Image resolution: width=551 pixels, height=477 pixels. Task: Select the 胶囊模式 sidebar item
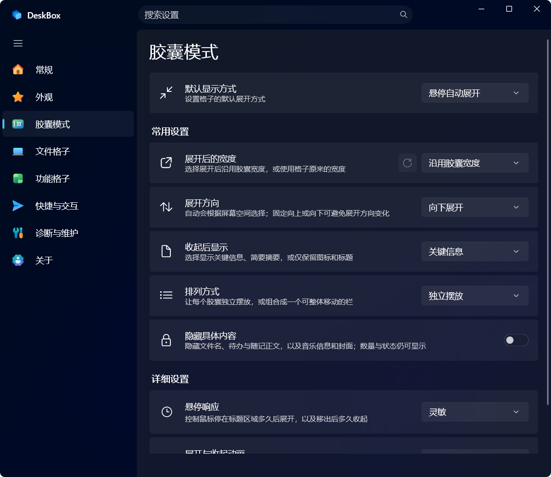point(68,124)
